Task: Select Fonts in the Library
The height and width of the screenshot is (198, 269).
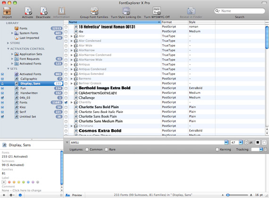Action: tap(23, 28)
